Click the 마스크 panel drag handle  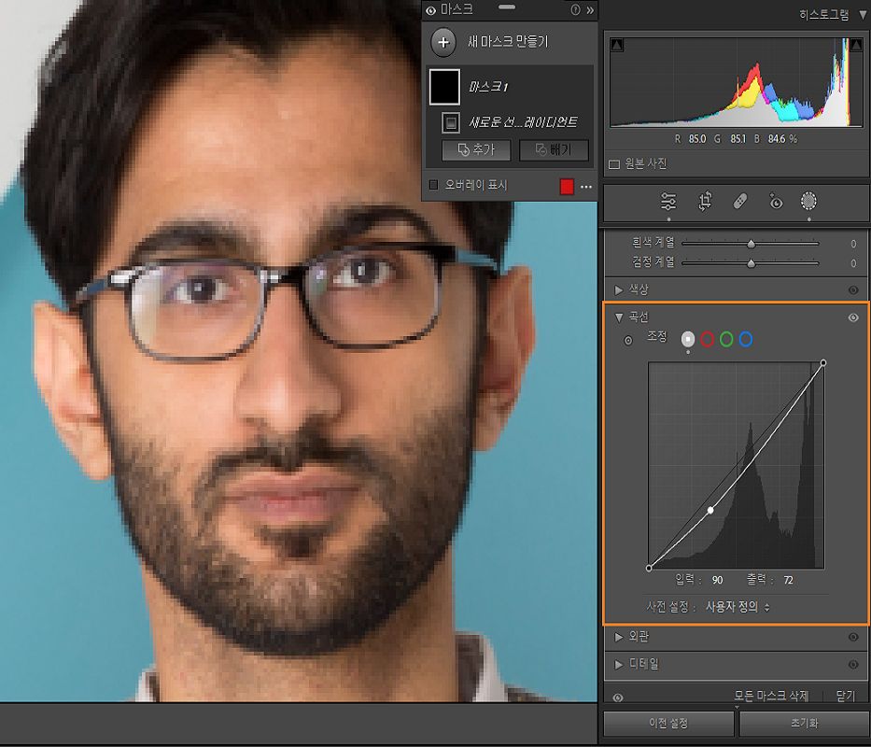[507, 7]
